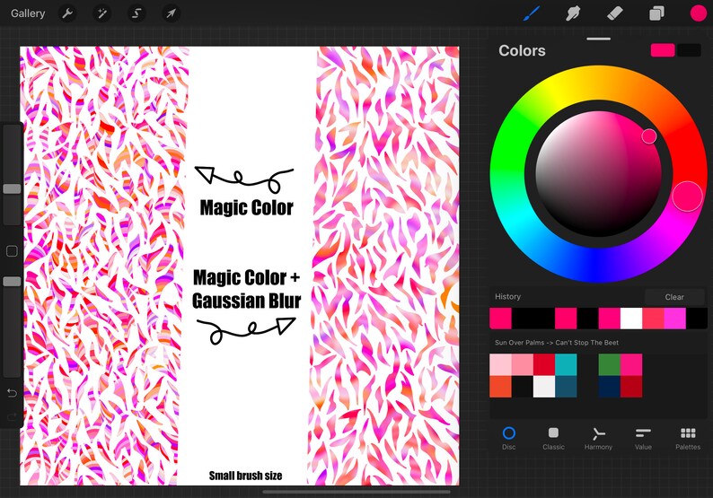Tap the square modify button on sidebar

coord(12,251)
